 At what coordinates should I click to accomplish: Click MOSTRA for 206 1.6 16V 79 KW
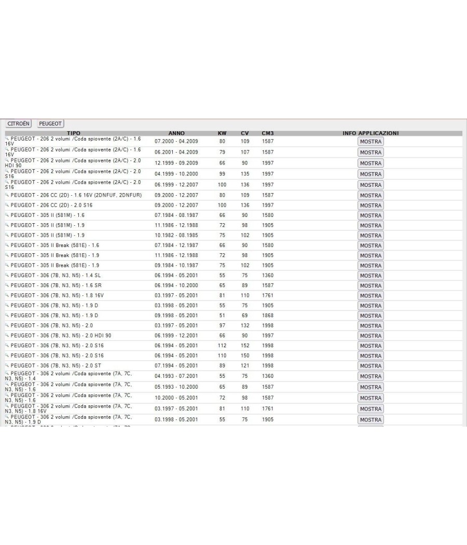point(370,152)
